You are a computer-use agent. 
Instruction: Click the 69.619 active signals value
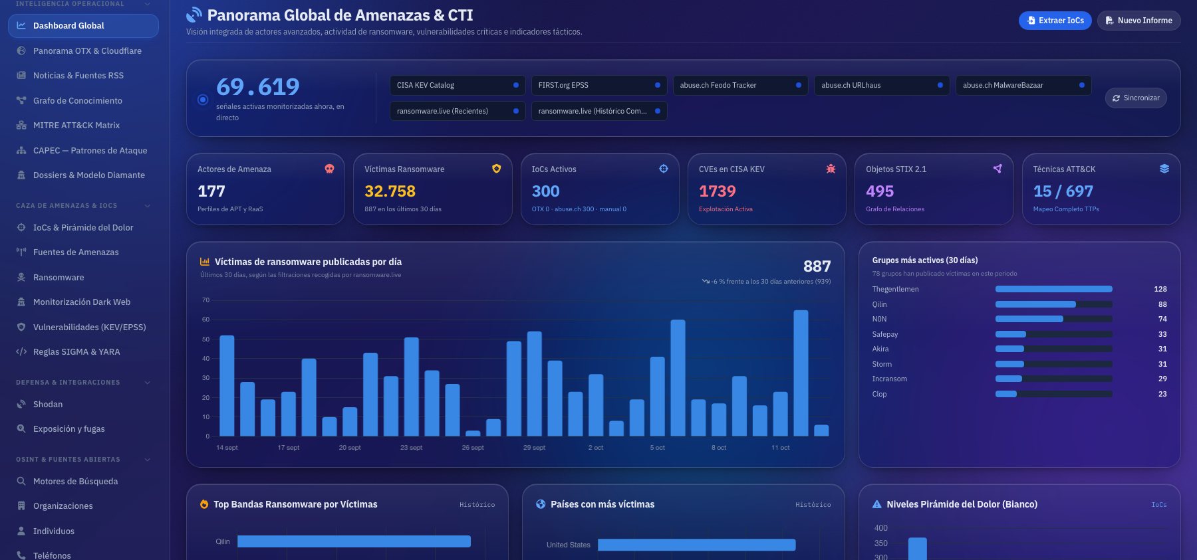coord(258,86)
